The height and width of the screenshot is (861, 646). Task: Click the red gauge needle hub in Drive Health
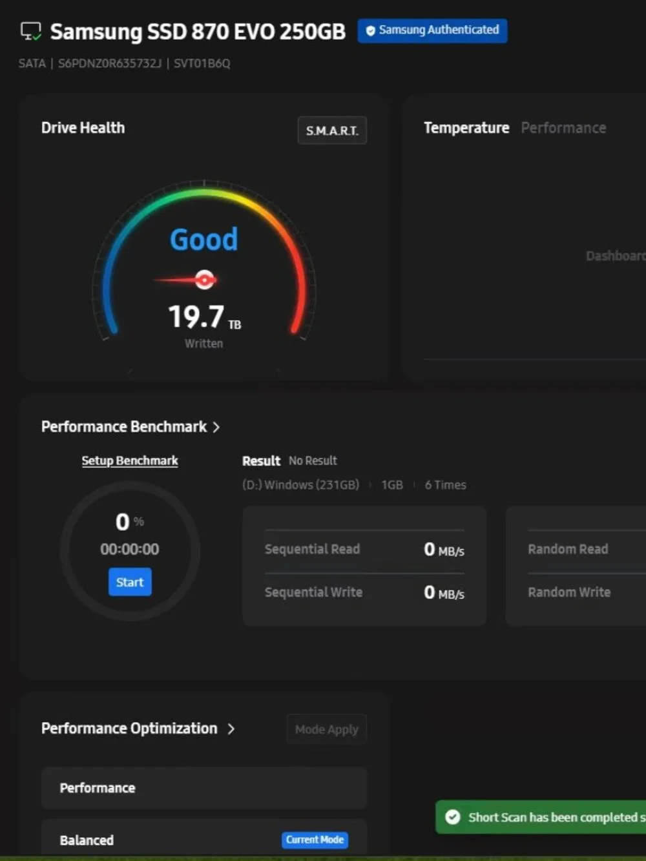click(x=205, y=280)
